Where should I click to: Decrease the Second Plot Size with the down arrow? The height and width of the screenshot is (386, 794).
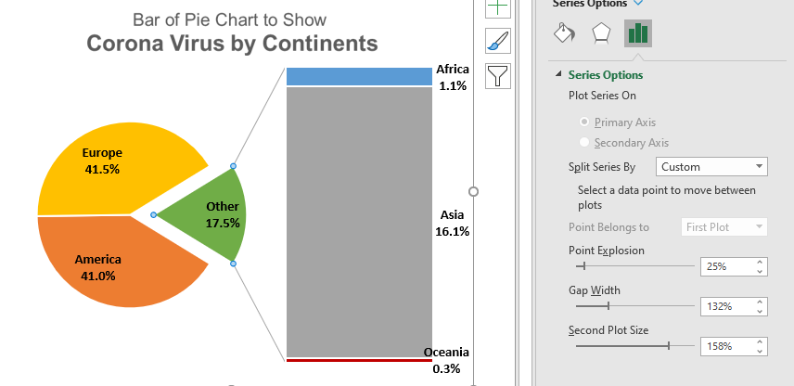point(761,351)
